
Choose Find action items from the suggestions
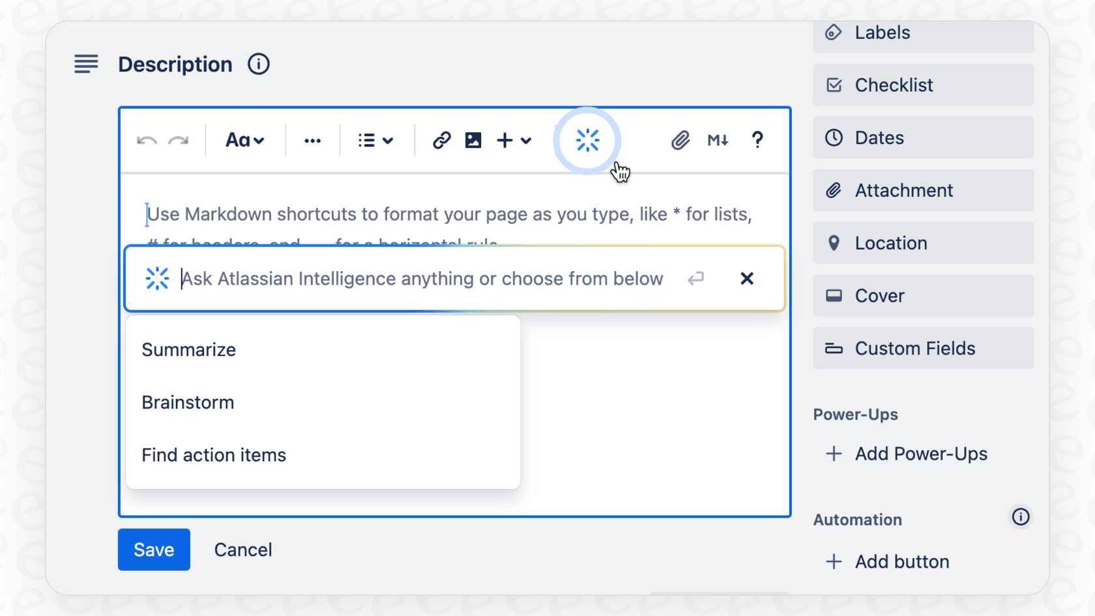[x=214, y=454]
